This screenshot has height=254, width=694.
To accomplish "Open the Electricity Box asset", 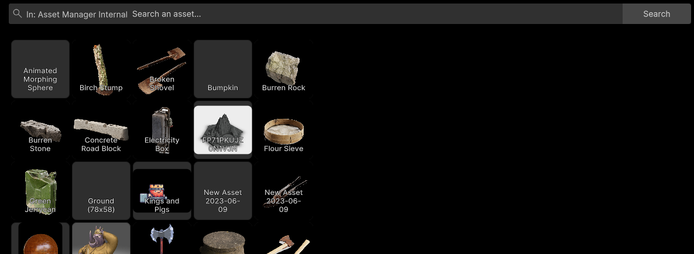I will [162, 130].
